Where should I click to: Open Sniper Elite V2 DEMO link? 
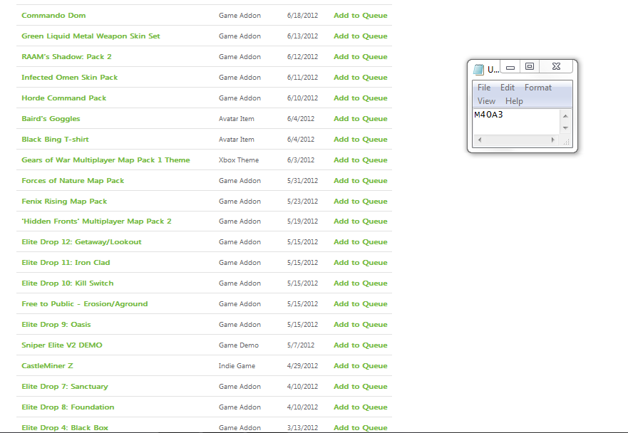pyautogui.click(x=62, y=345)
